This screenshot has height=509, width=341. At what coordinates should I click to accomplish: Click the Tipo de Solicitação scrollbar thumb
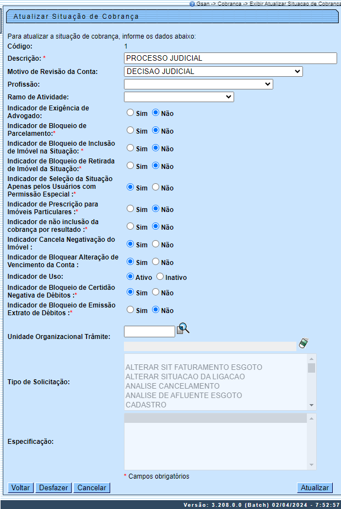pos(312,368)
